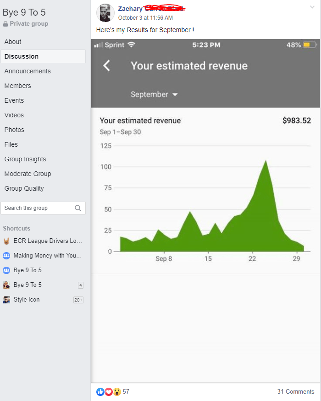Click the Bye 9 To 5 group title
321x401 pixels.
tap(24, 12)
